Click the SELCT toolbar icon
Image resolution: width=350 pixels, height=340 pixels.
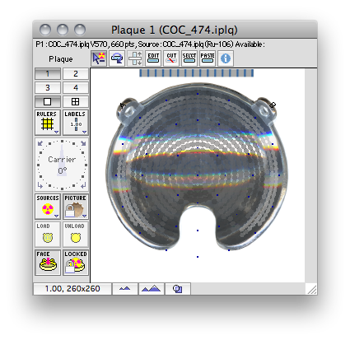pos(189,58)
